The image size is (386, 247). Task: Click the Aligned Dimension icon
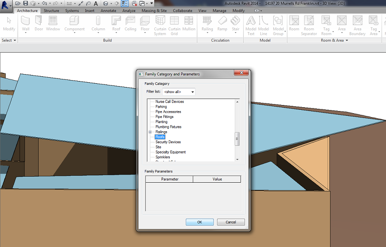(81, 3)
